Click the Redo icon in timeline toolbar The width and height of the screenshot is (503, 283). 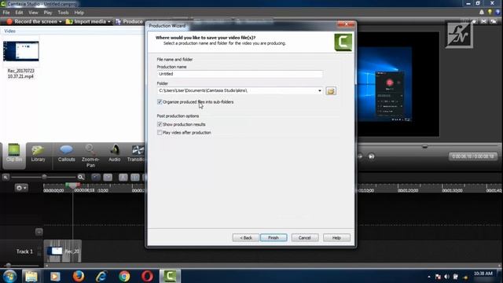tap(108, 177)
